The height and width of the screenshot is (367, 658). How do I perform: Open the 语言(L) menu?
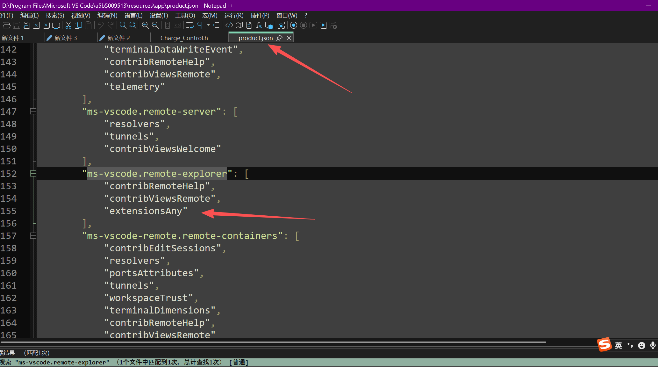(133, 16)
